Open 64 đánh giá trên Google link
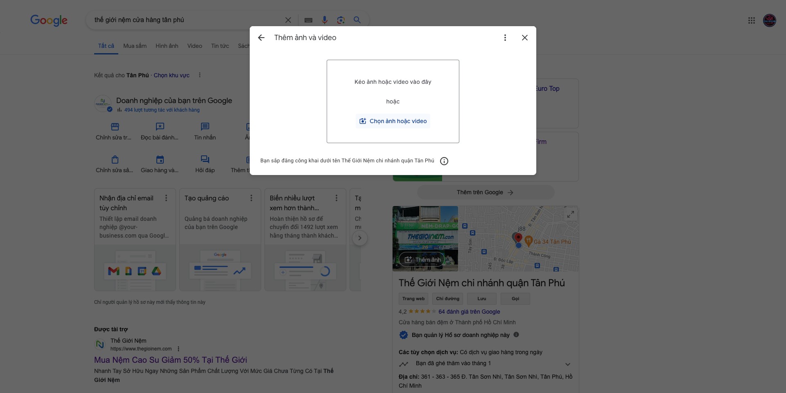This screenshot has height=393, width=786. [469, 312]
